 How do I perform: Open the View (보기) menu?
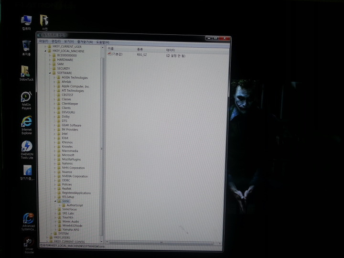[x=69, y=42]
